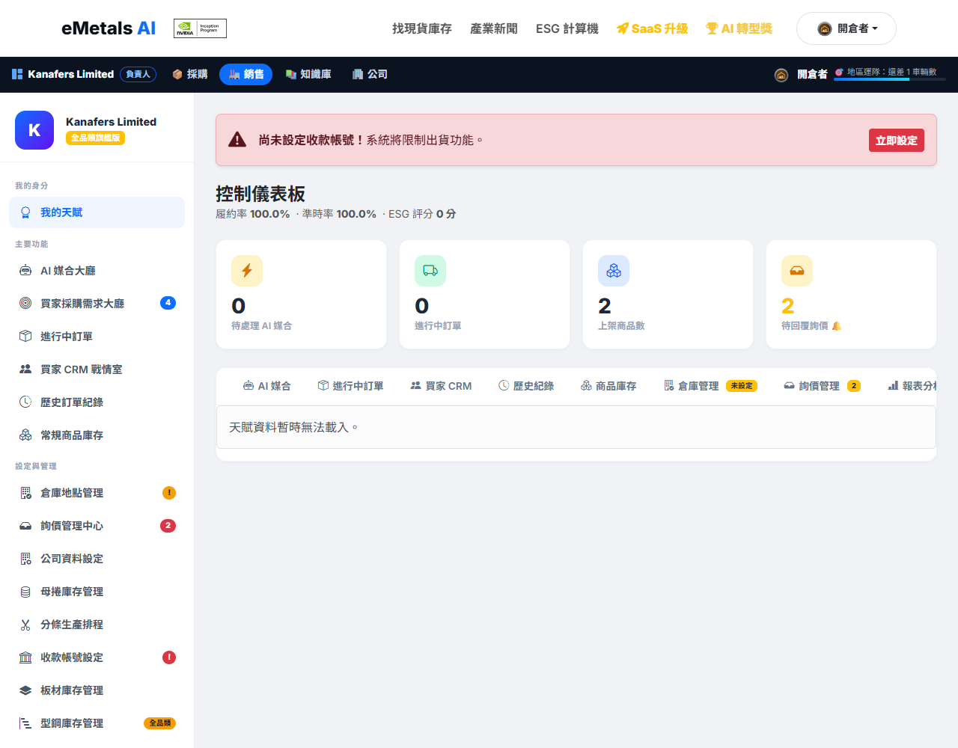Click the 全品類旗艦版 plan badge
958x748 pixels.
95,138
